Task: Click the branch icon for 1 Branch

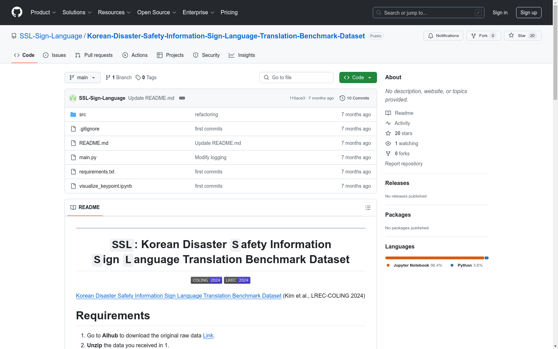Action: [108, 77]
